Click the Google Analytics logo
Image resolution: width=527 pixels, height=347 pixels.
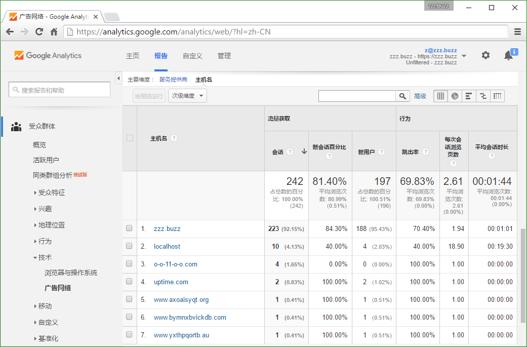coord(48,56)
